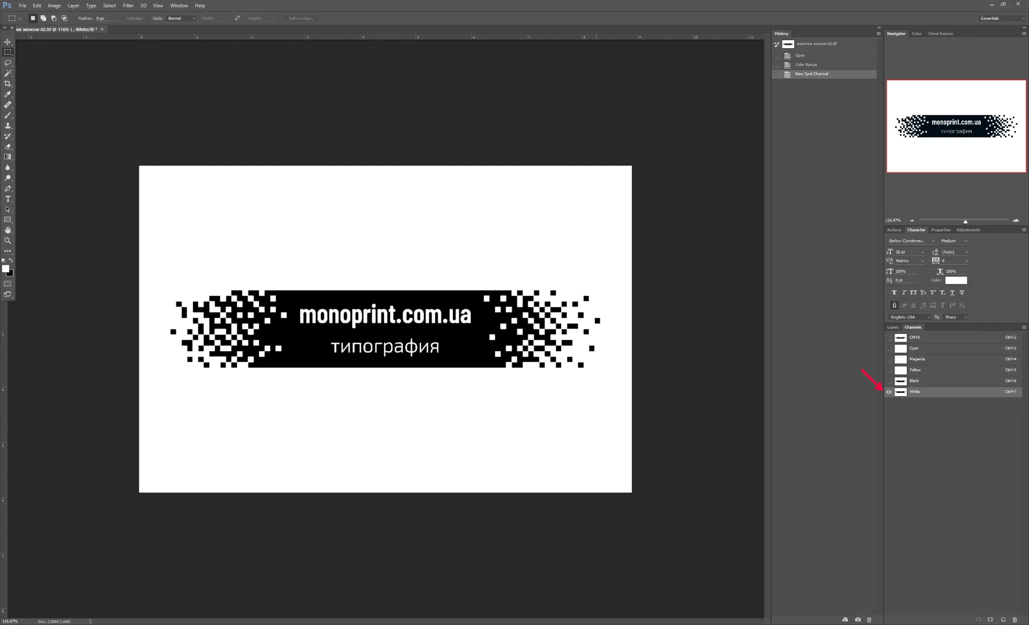The height and width of the screenshot is (625, 1029).
Task: Open the Essentials workspace dropdown
Action: click(1002, 18)
